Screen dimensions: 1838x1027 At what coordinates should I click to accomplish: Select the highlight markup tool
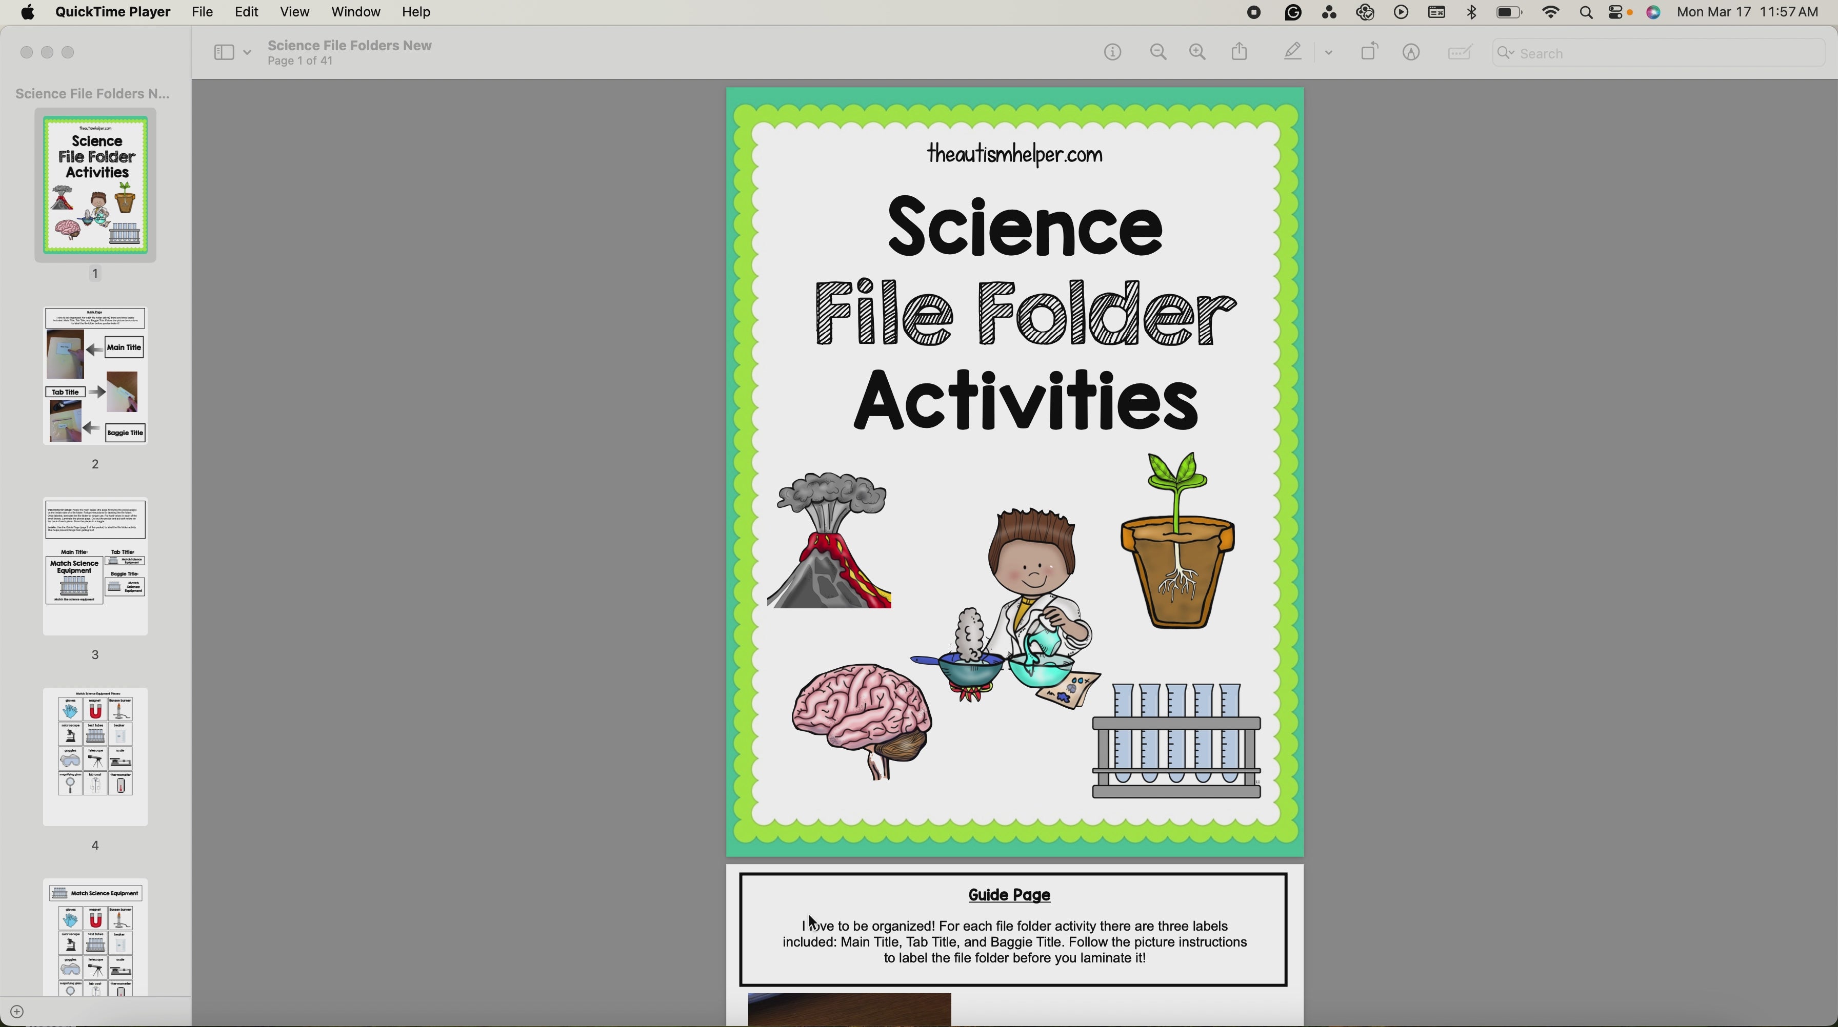(1291, 51)
